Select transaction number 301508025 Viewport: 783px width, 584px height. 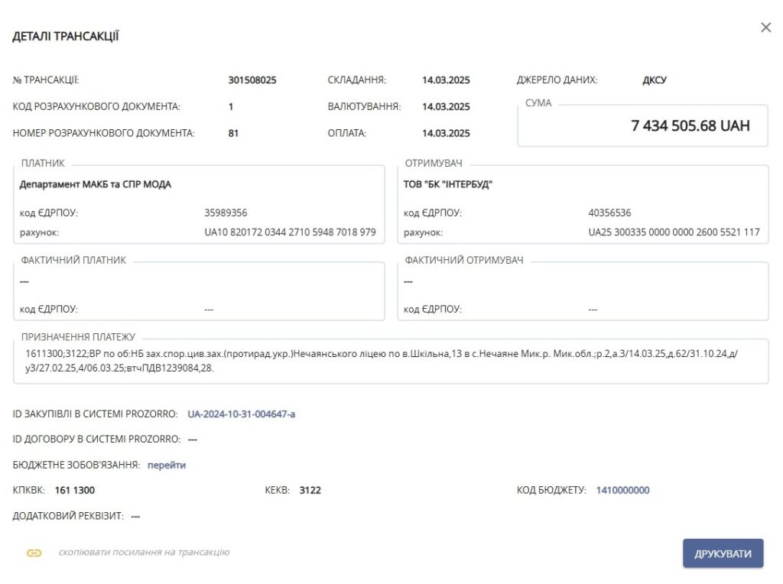252,79
